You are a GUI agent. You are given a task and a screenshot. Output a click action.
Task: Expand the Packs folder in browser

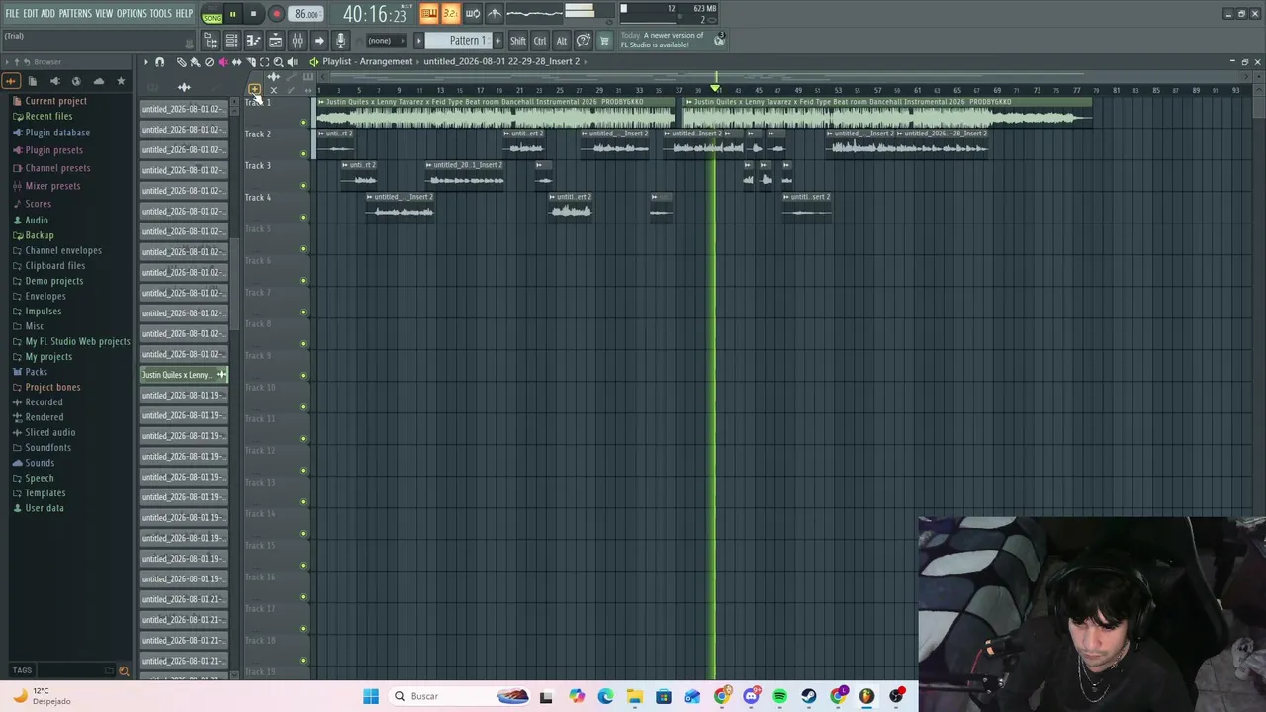point(36,372)
